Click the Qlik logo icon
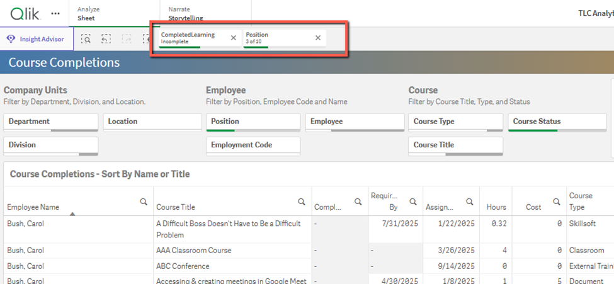The height and width of the screenshot is (284, 614). pyautogui.click(x=25, y=13)
